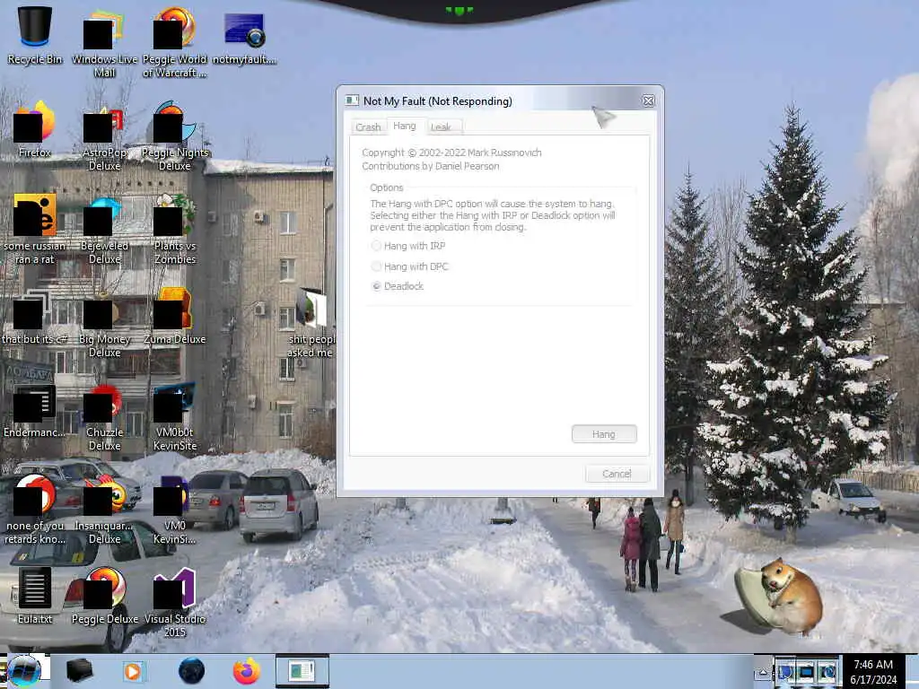Select the Insaniquarium Deluxe desktop icon

coord(104,509)
